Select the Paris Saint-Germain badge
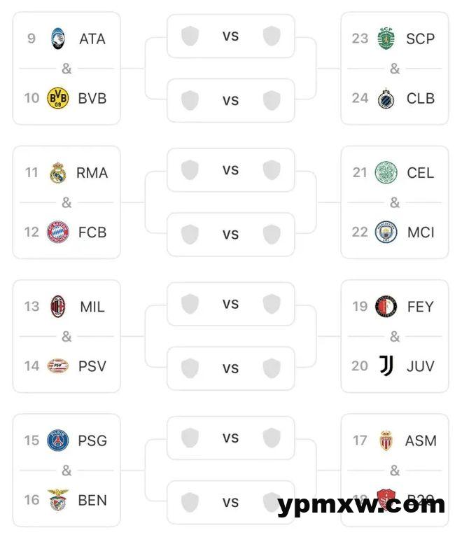462x535 pixels. pos(58,440)
